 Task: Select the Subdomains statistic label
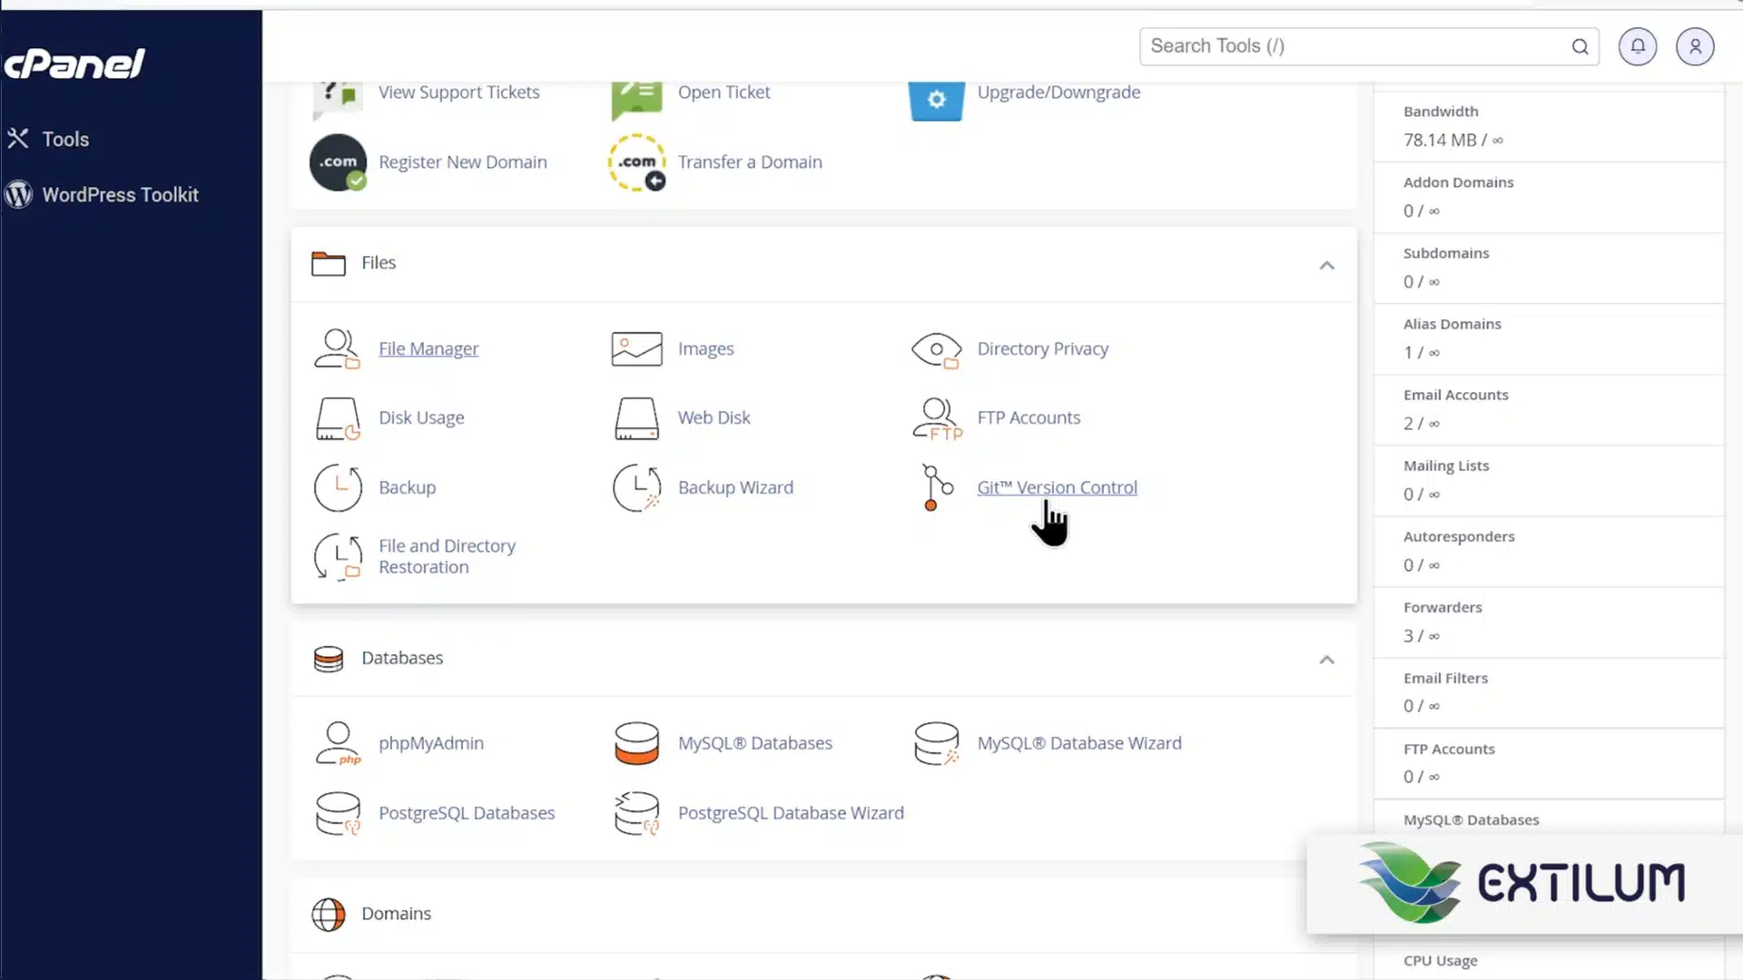(1446, 253)
